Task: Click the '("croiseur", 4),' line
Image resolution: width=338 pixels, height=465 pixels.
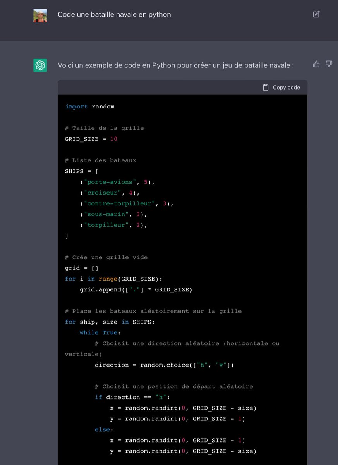Action: [110, 193]
